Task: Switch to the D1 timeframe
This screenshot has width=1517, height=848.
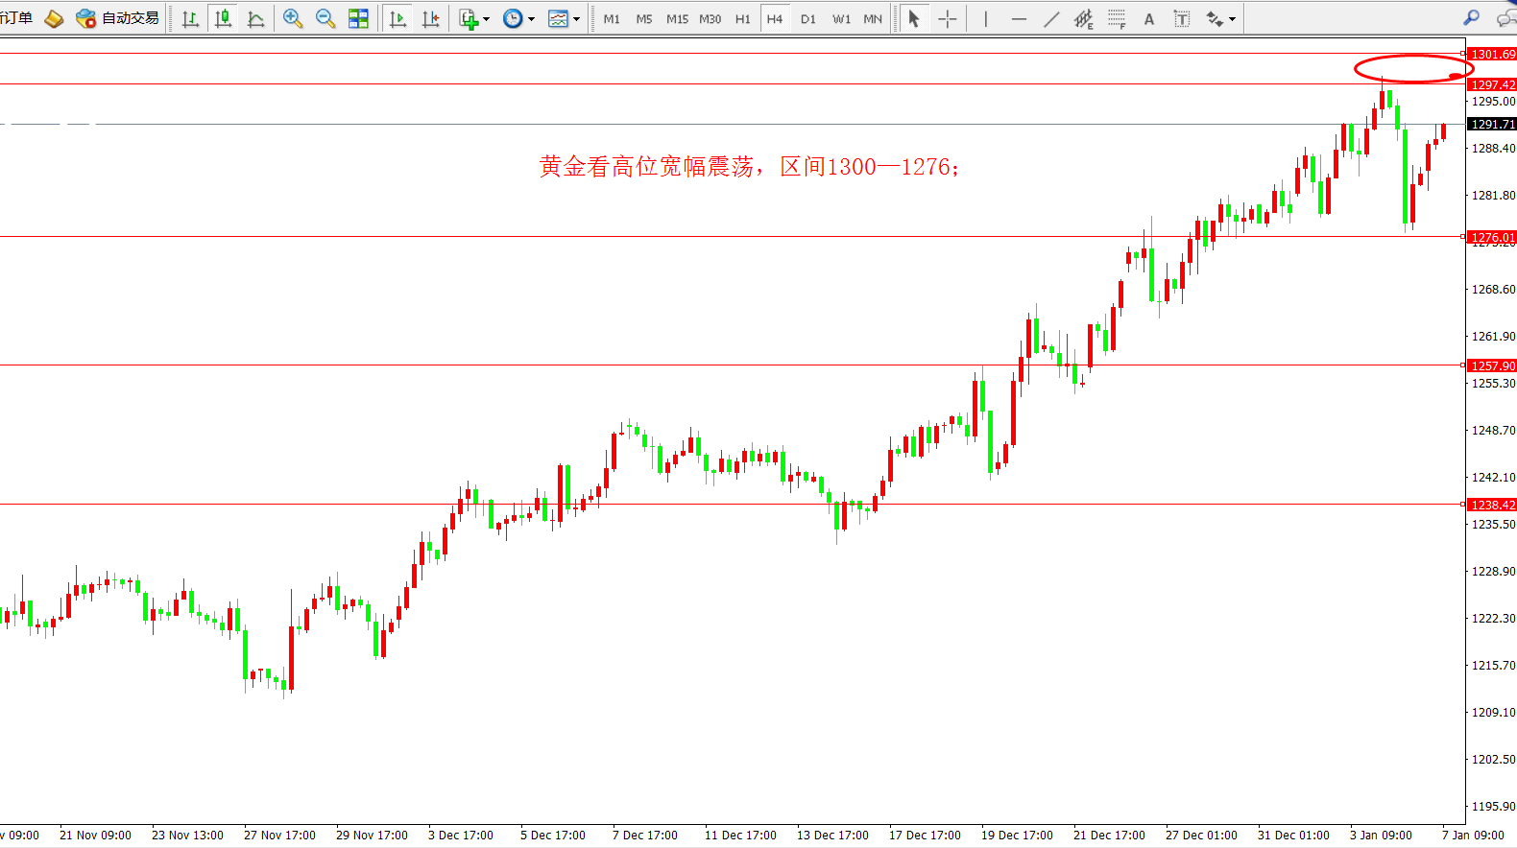Action: pyautogui.click(x=807, y=18)
